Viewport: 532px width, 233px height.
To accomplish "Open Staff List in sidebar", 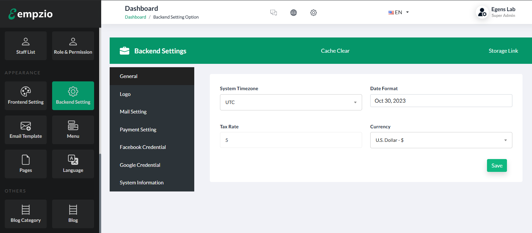I will coord(26,46).
